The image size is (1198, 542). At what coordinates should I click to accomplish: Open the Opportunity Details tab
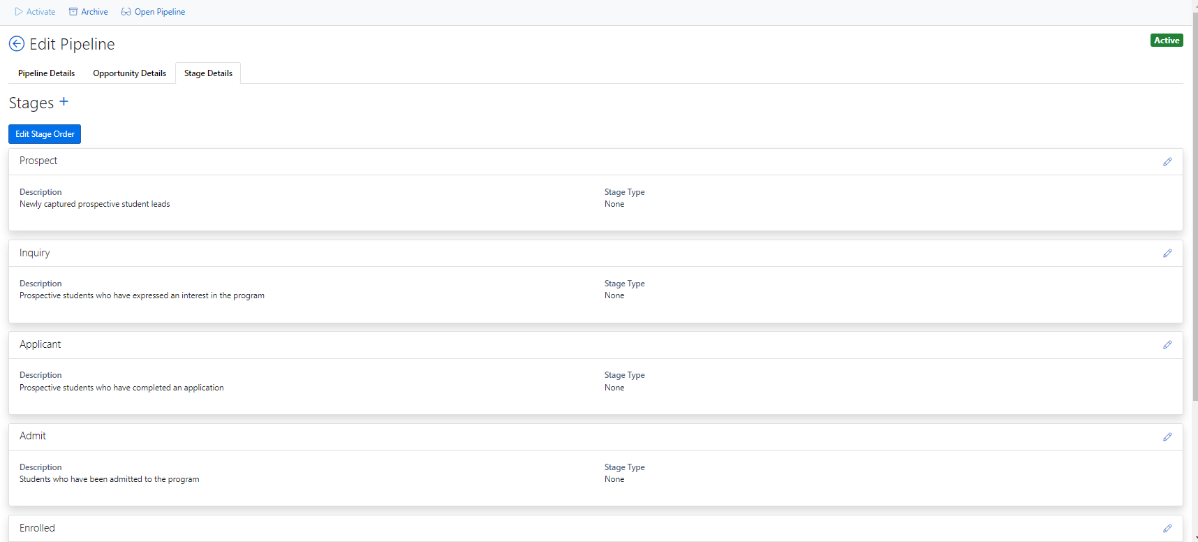coord(129,73)
